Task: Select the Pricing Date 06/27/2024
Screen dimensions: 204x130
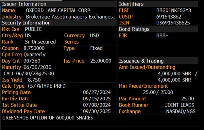Action: [97, 92]
